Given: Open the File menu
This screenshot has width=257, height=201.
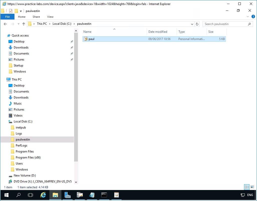Looking at the screenshot, I should click(x=7, y=17).
